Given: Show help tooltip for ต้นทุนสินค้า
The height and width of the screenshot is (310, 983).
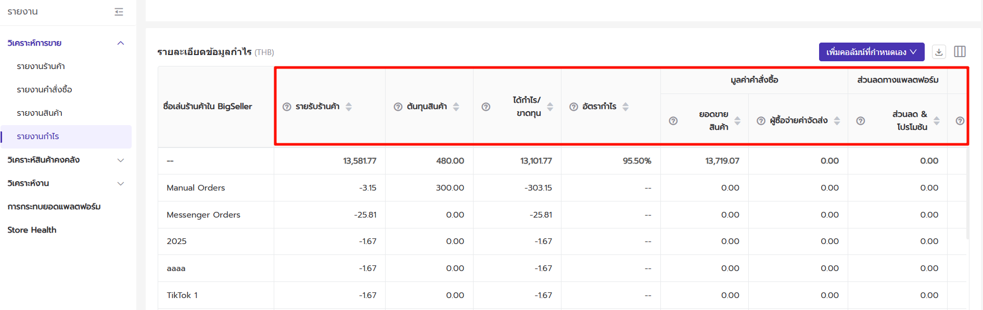Looking at the screenshot, I should click(398, 106).
